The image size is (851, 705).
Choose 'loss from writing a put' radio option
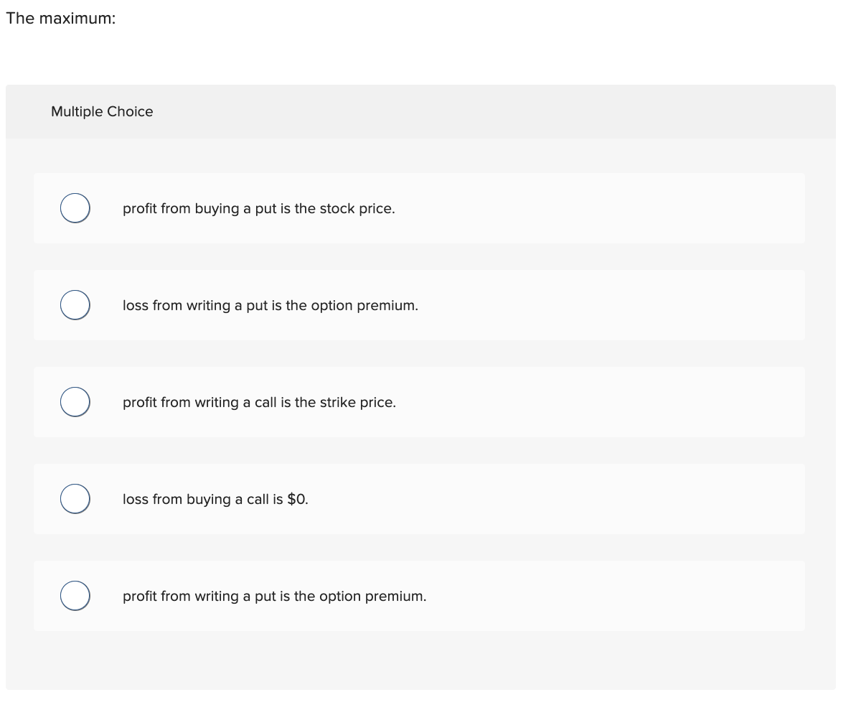click(x=75, y=305)
